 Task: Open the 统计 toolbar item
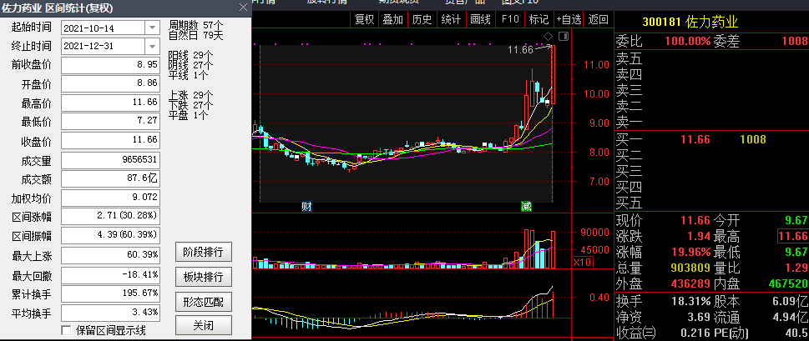pos(451,19)
